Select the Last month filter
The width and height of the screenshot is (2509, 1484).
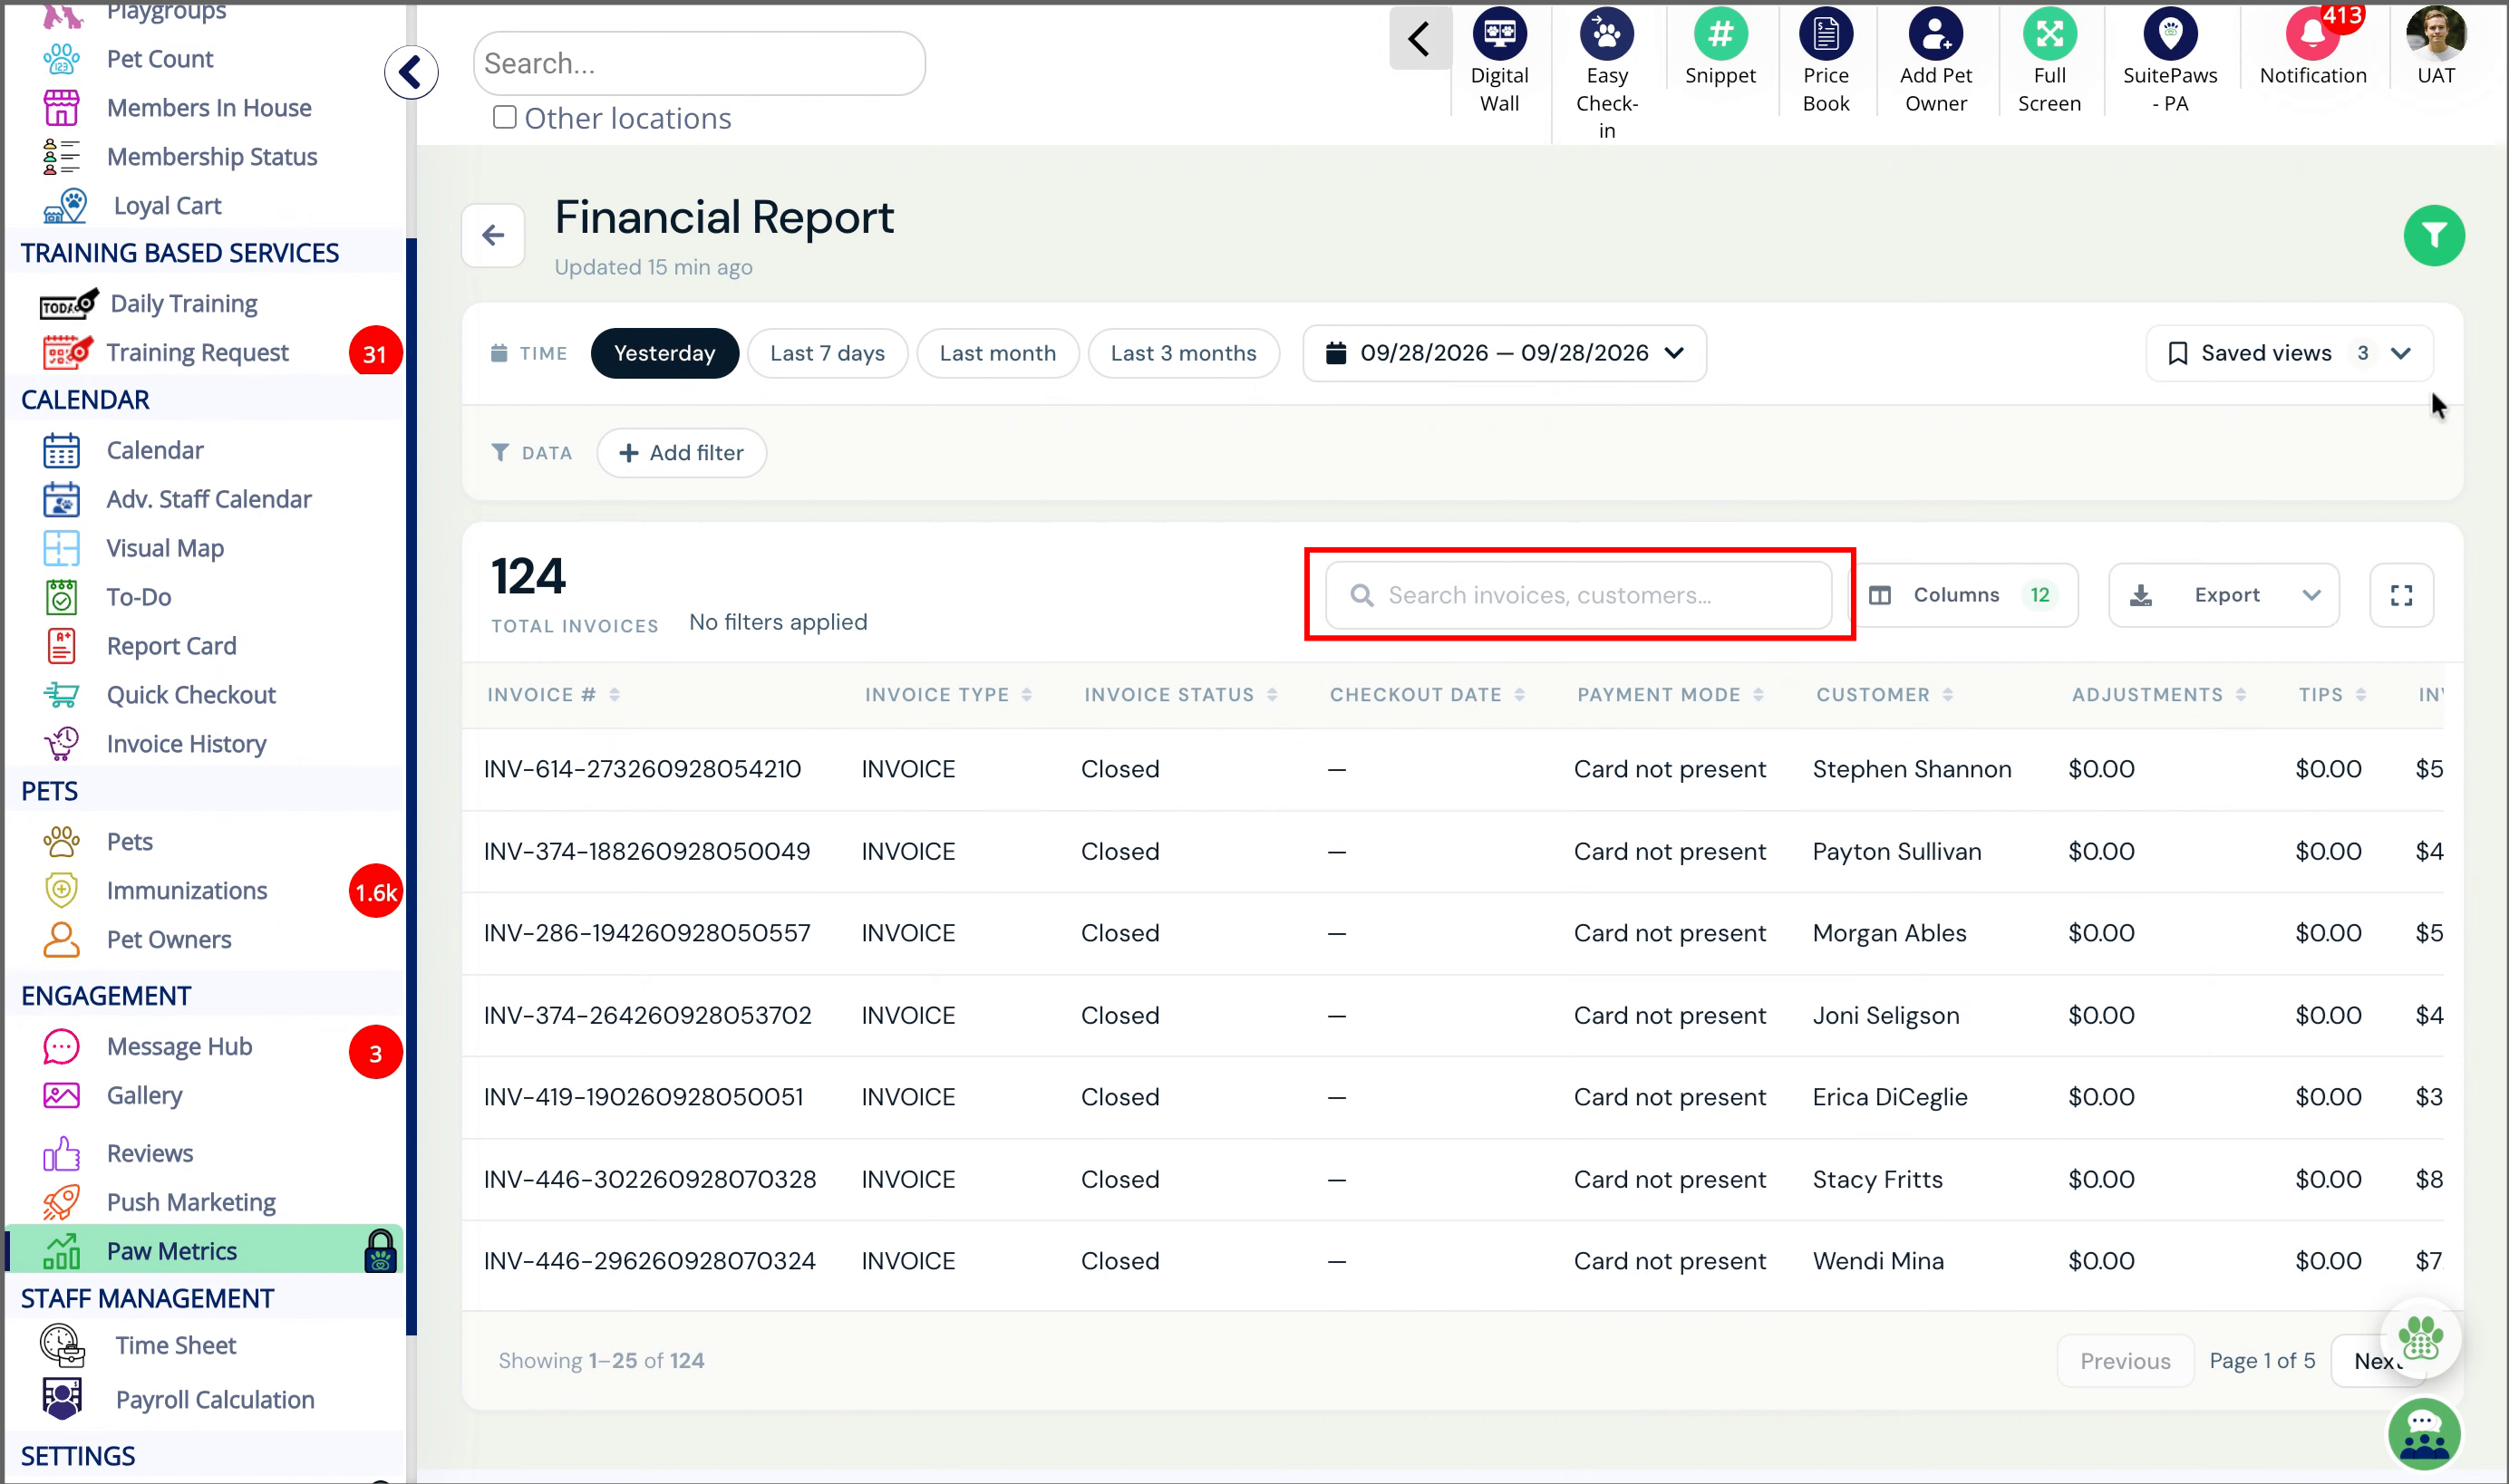(996, 353)
